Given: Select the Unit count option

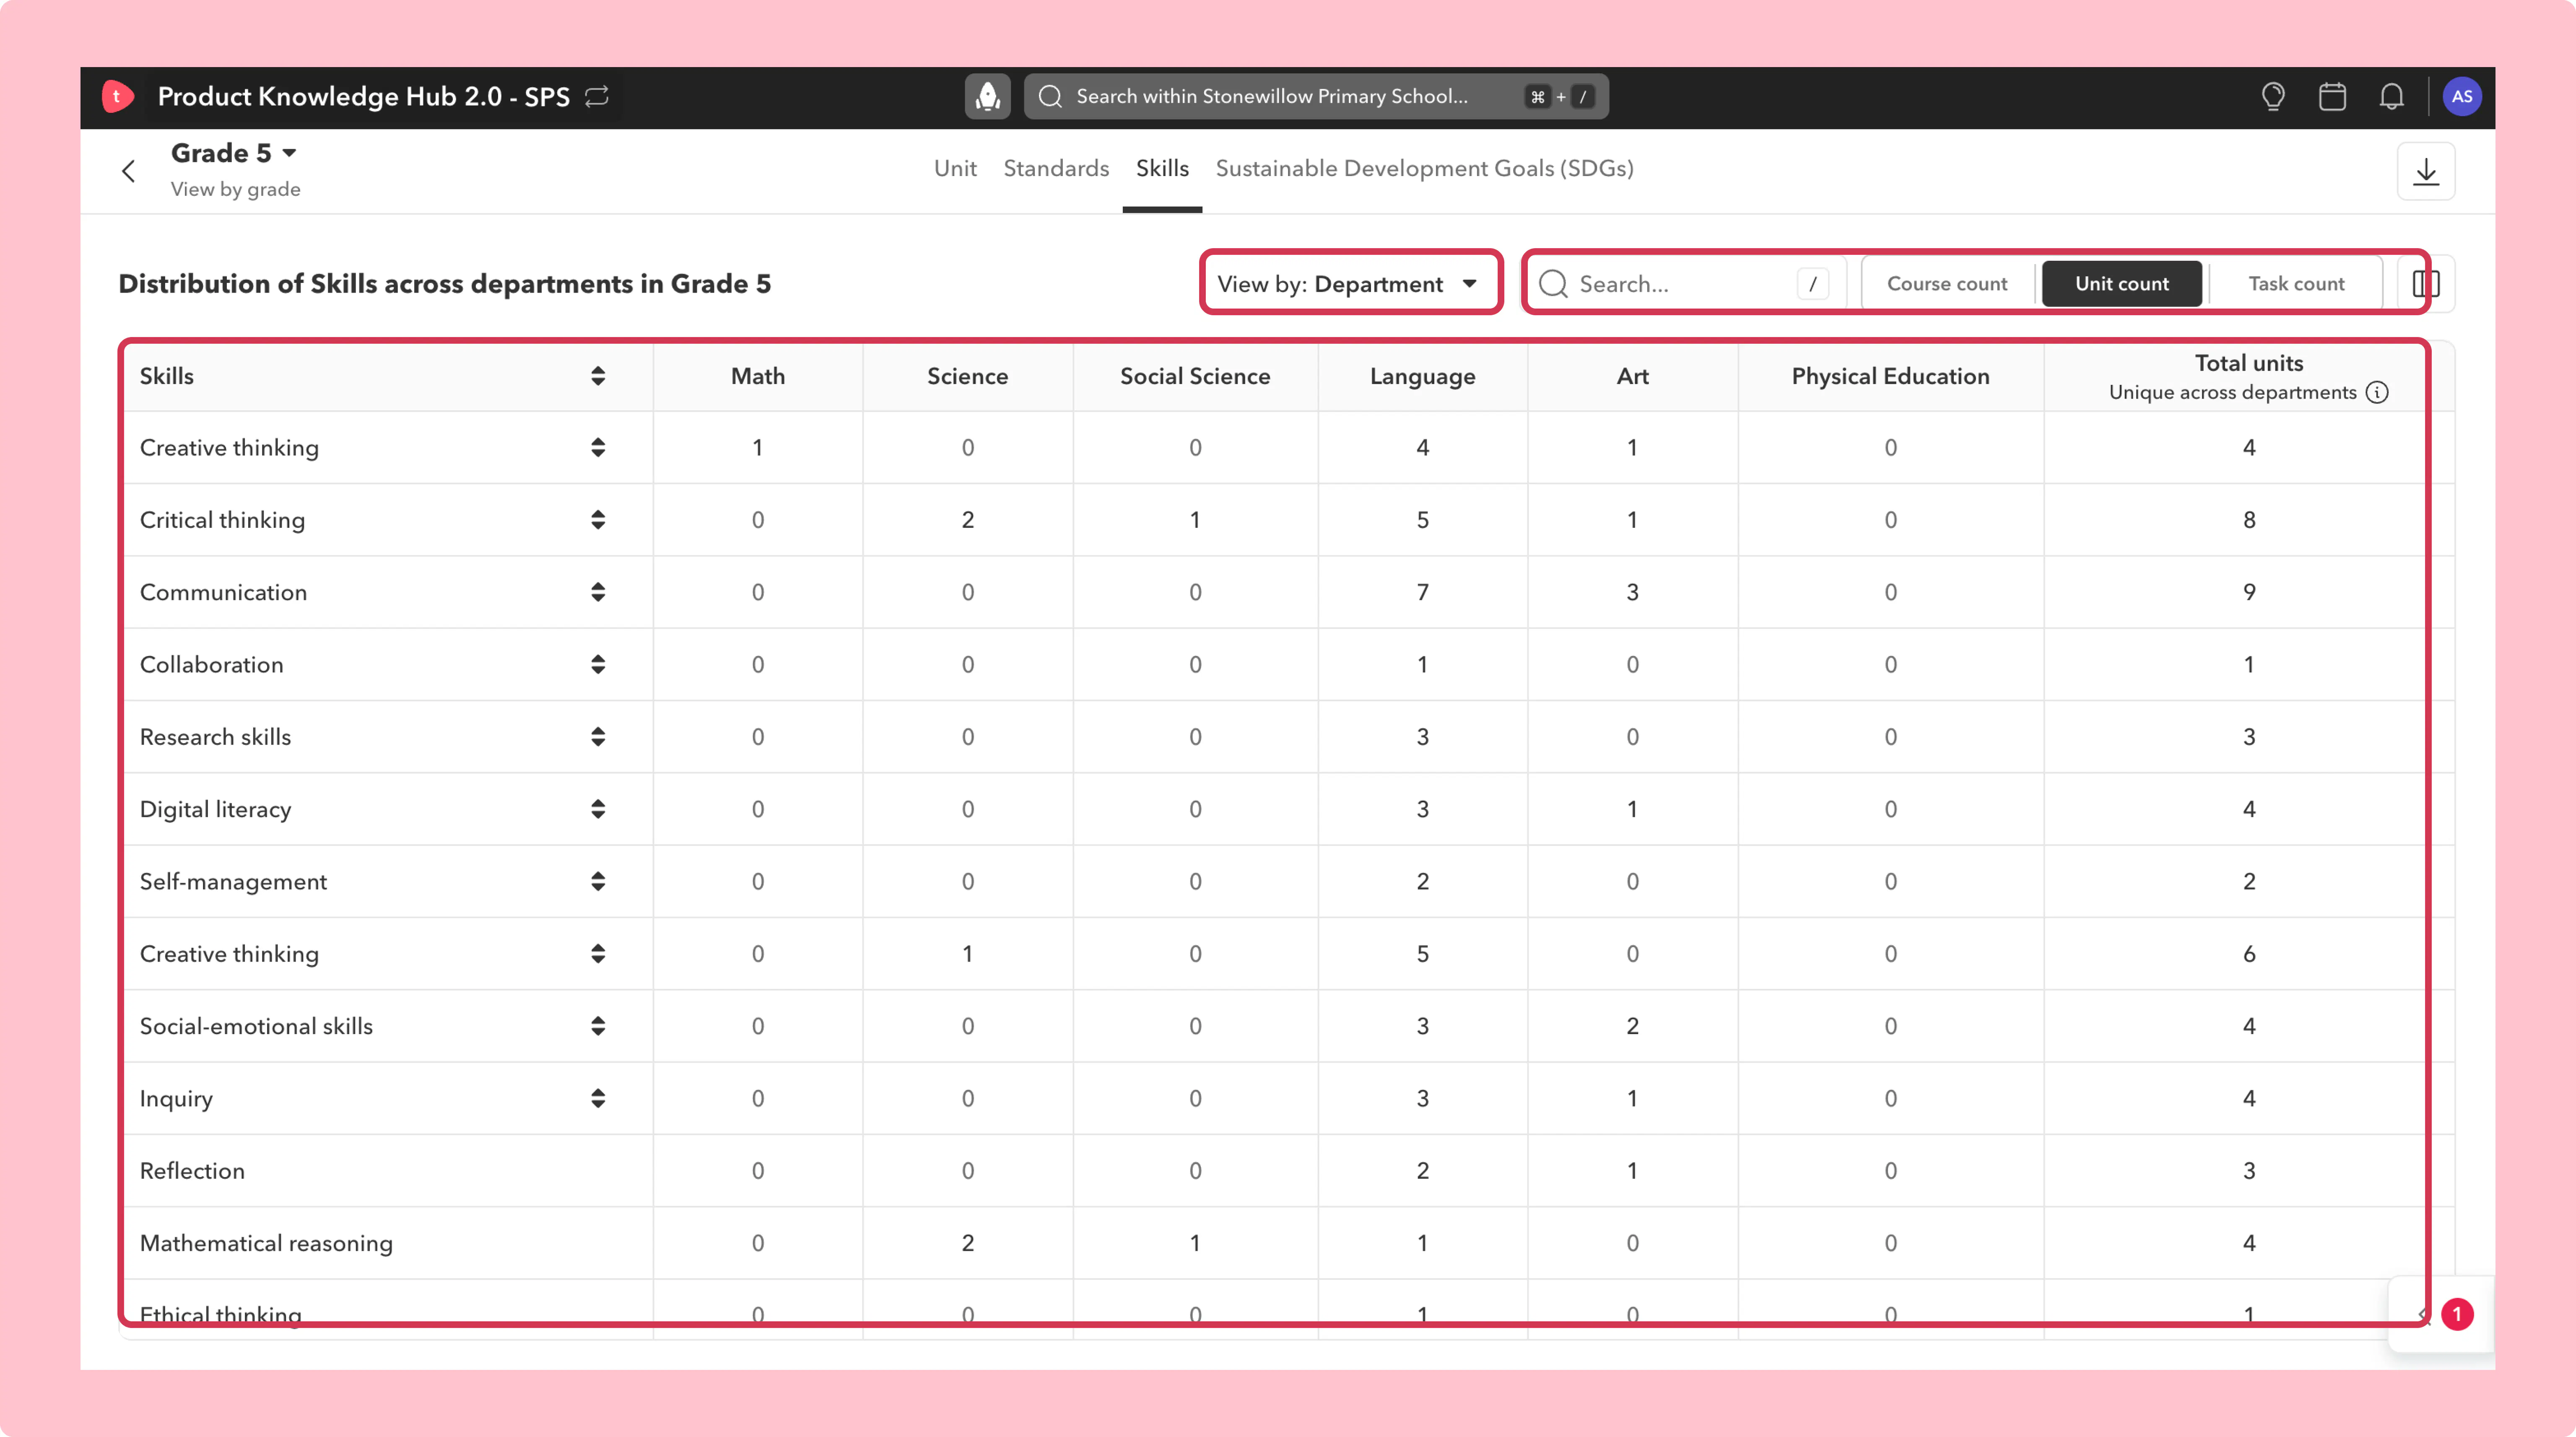Looking at the screenshot, I should coord(2122,284).
